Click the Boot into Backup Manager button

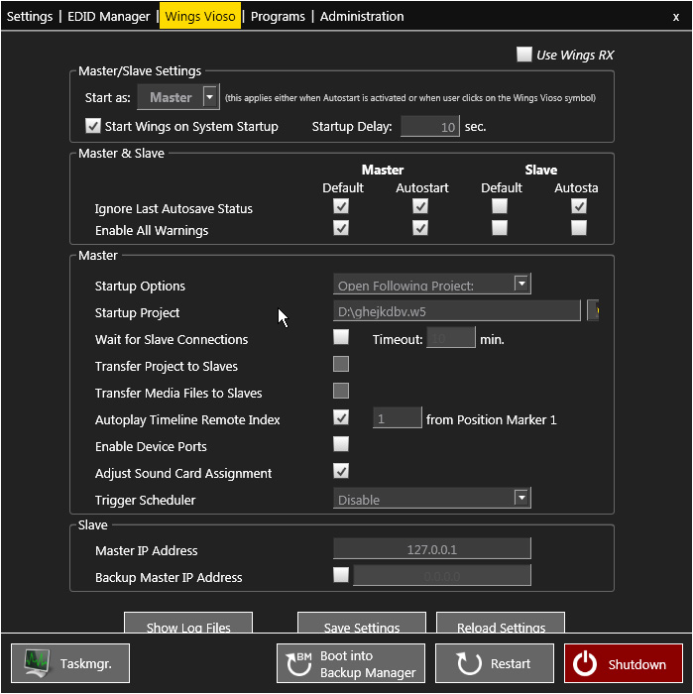(x=351, y=663)
